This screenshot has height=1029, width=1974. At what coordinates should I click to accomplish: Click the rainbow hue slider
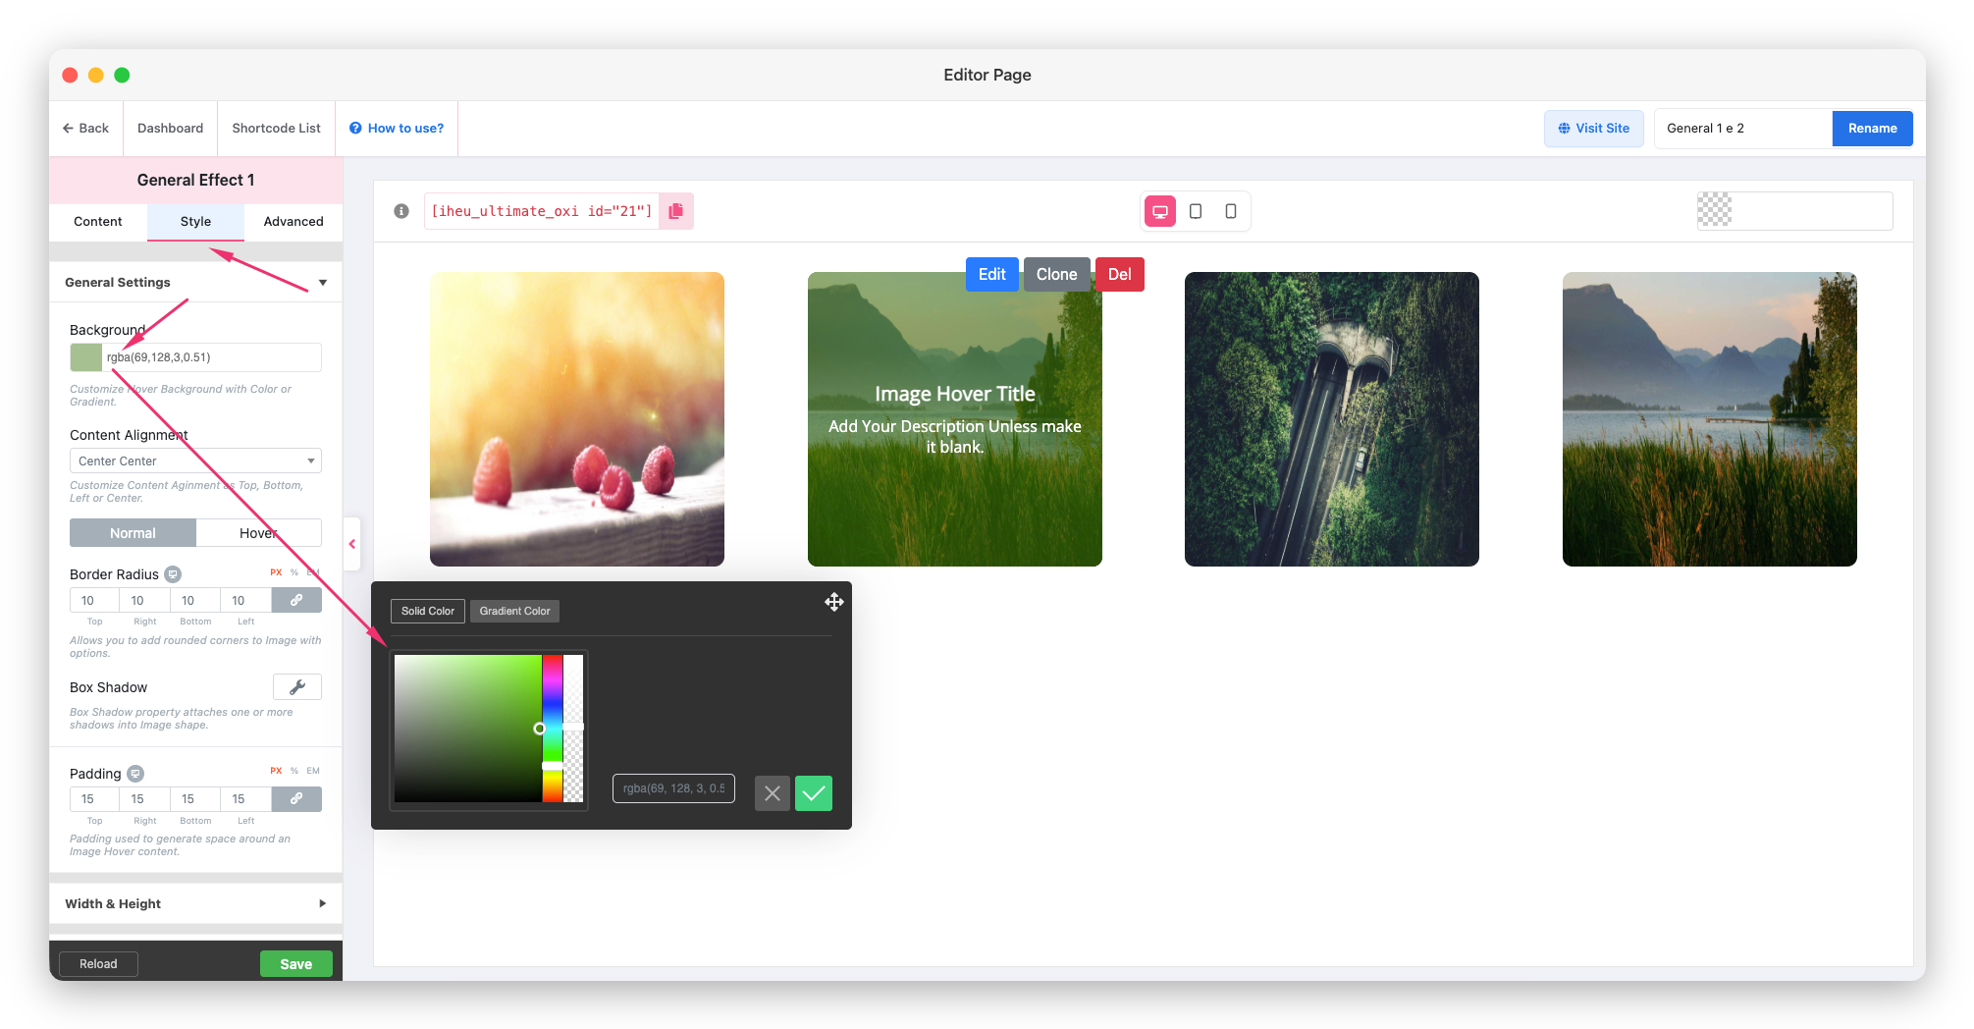[x=553, y=729]
